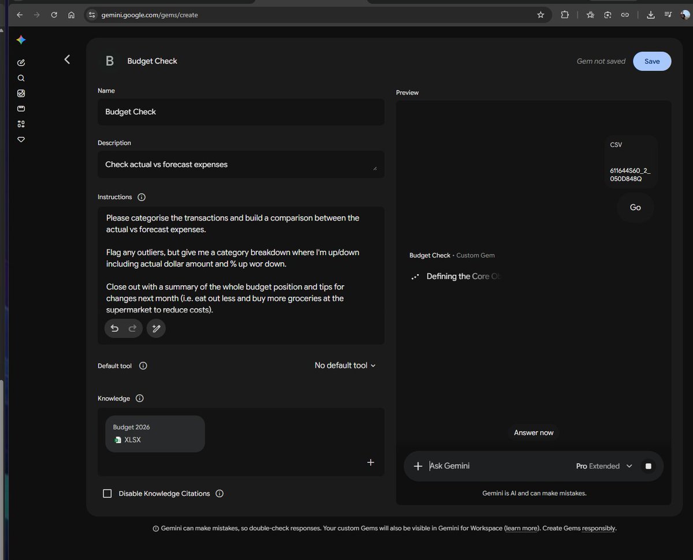The width and height of the screenshot is (693, 560).
Task: Click the Gemini sparkle logo
Action: pos(21,40)
